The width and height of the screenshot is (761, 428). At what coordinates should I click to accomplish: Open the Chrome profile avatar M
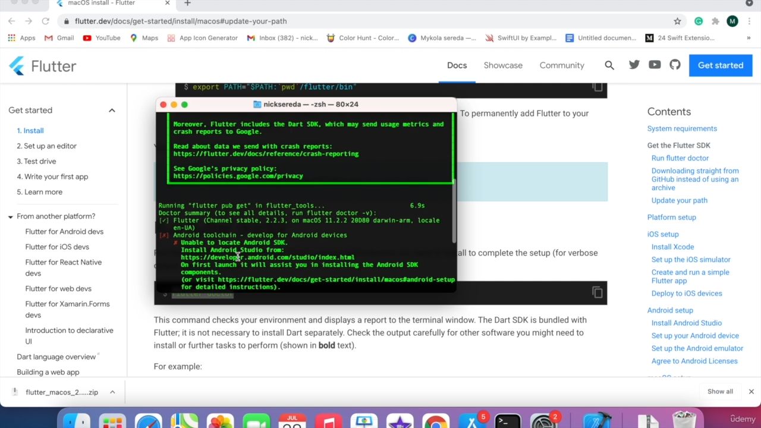point(732,21)
